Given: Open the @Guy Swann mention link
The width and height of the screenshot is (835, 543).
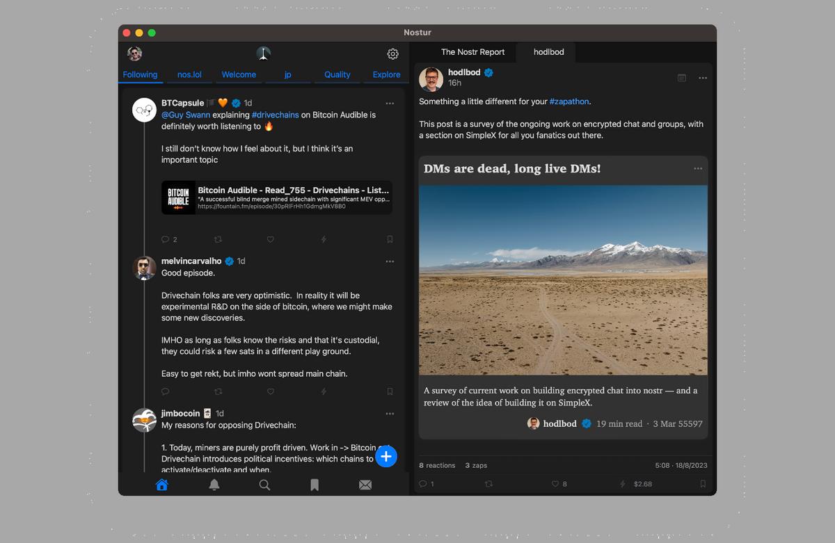Looking at the screenshot, I should 184,115.
